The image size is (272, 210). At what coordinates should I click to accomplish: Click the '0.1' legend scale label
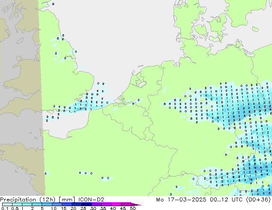(x=5, y=208)
